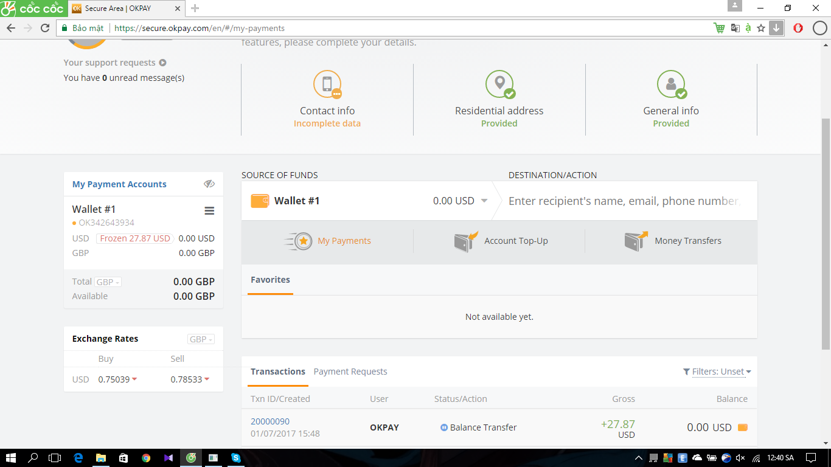Click the Your support requests link
Screen dimensions: 831x467
click(110, 63)
